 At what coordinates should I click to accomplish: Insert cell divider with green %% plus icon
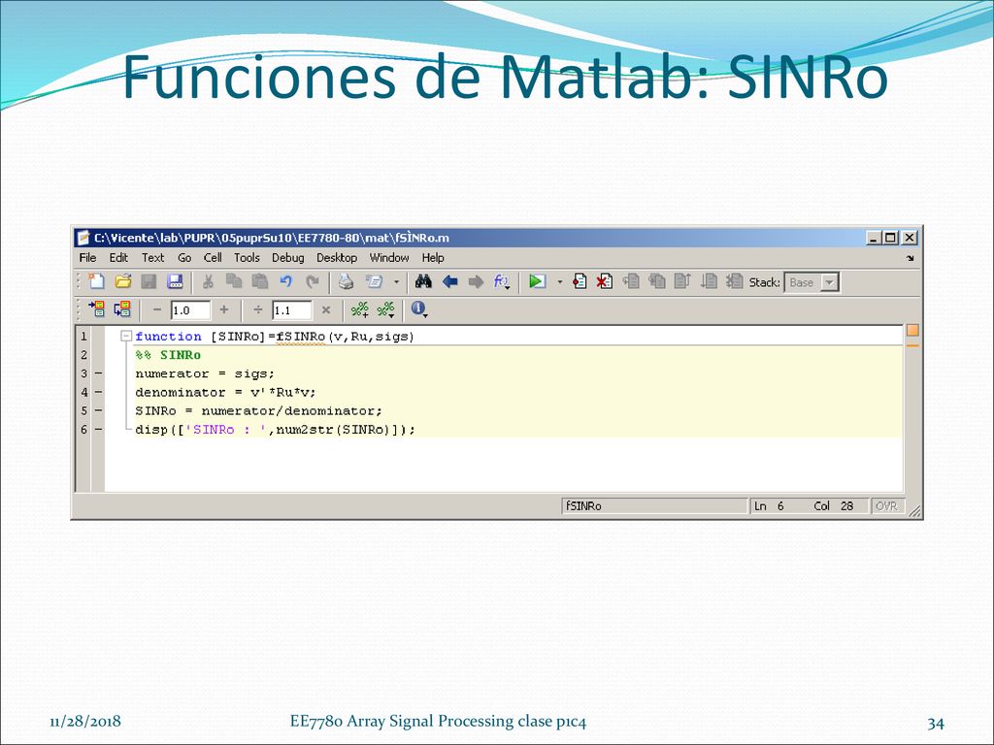pos(359,309)
